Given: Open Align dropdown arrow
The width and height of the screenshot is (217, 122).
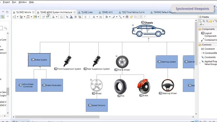Looking at the screenshot, I should coord(32,17).
